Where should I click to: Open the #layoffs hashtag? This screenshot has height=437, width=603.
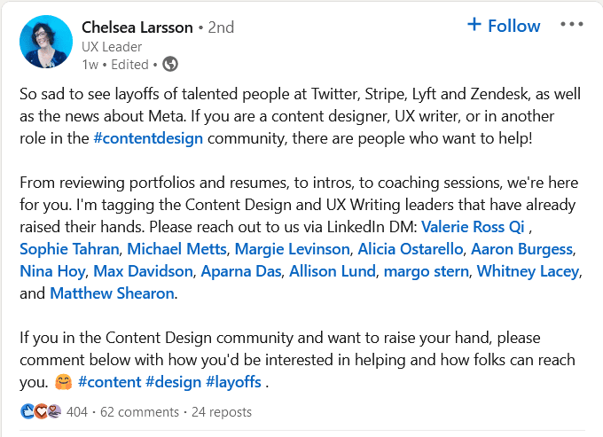click(x=233, y=382)
